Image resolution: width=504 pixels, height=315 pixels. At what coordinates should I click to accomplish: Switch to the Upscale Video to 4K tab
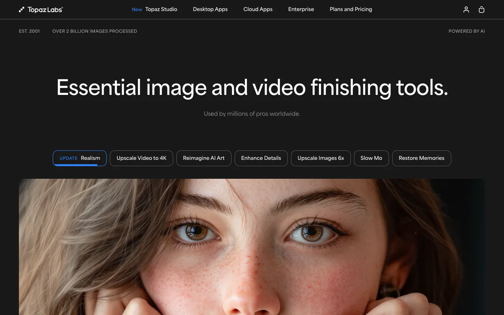point(141,158)
